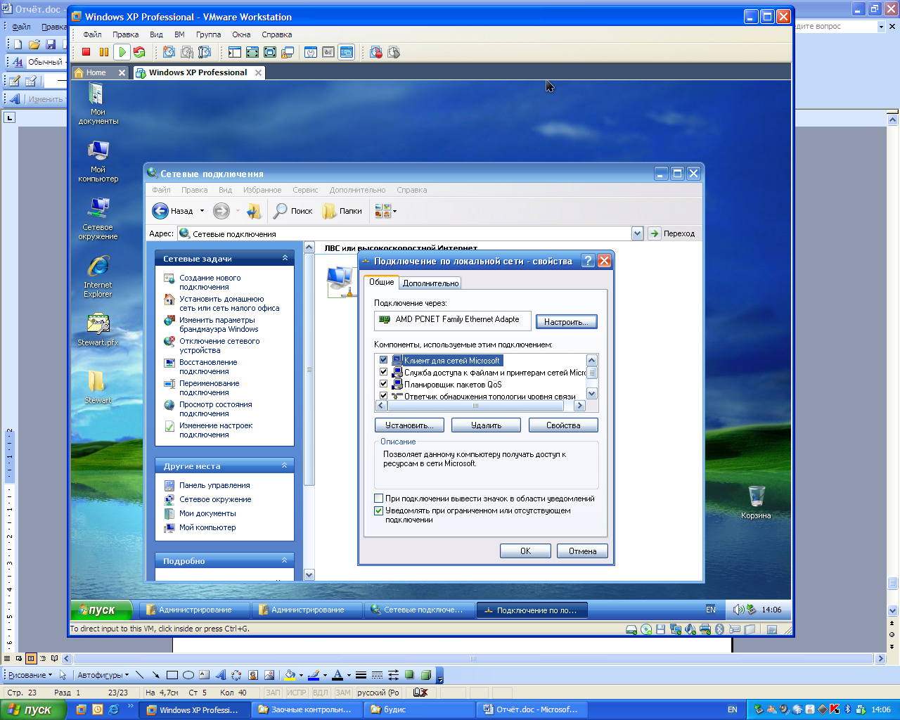Toggle 'Служба доступа к файлам и принтерам' checkbox

pyautogui.click(x=383, y=372)
